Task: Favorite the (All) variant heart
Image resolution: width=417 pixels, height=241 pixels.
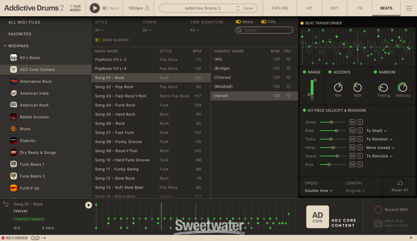Action: point(289,59)
